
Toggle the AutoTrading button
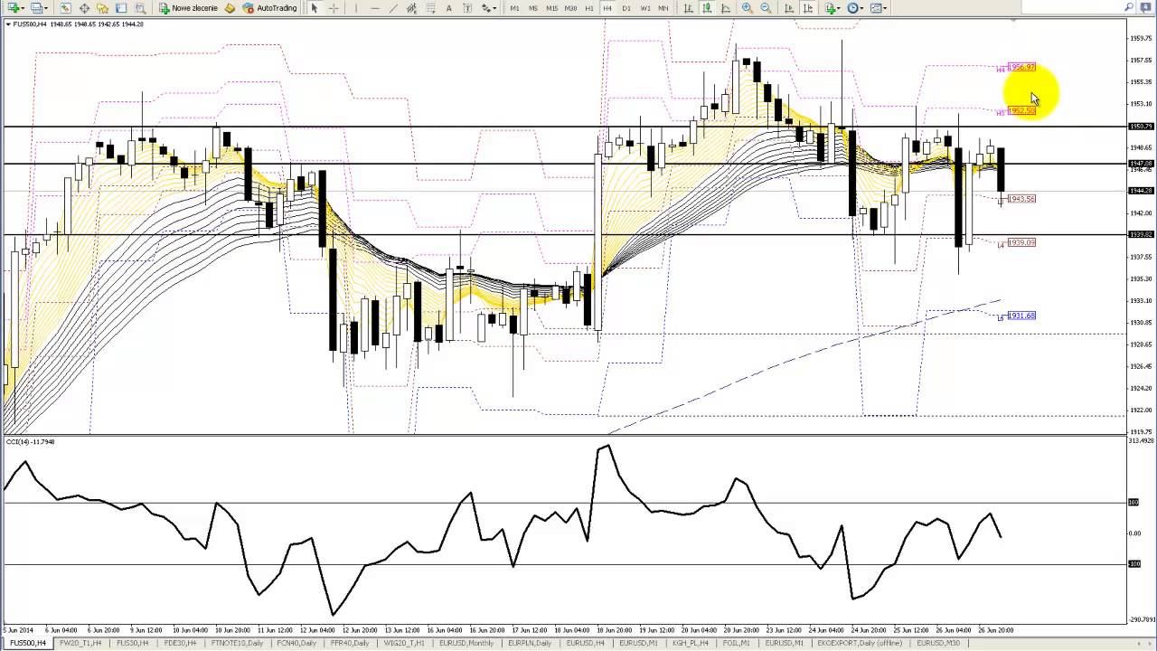click(x=269, y=8)
